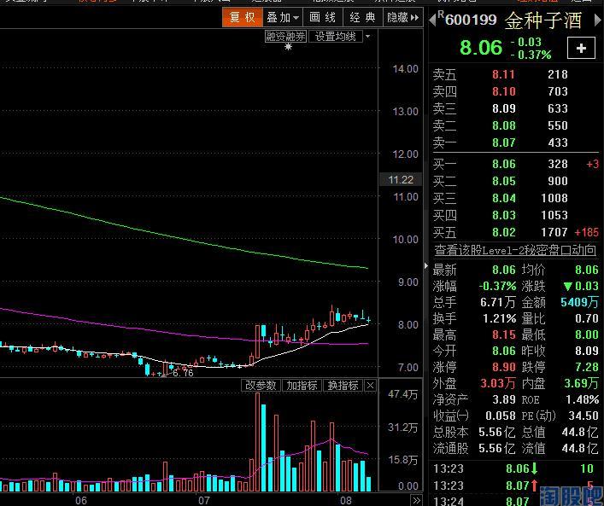Click the double-arrow at chart bottom right
The width and height of the screenshot is (604, 506).
[x=416, y=500]
